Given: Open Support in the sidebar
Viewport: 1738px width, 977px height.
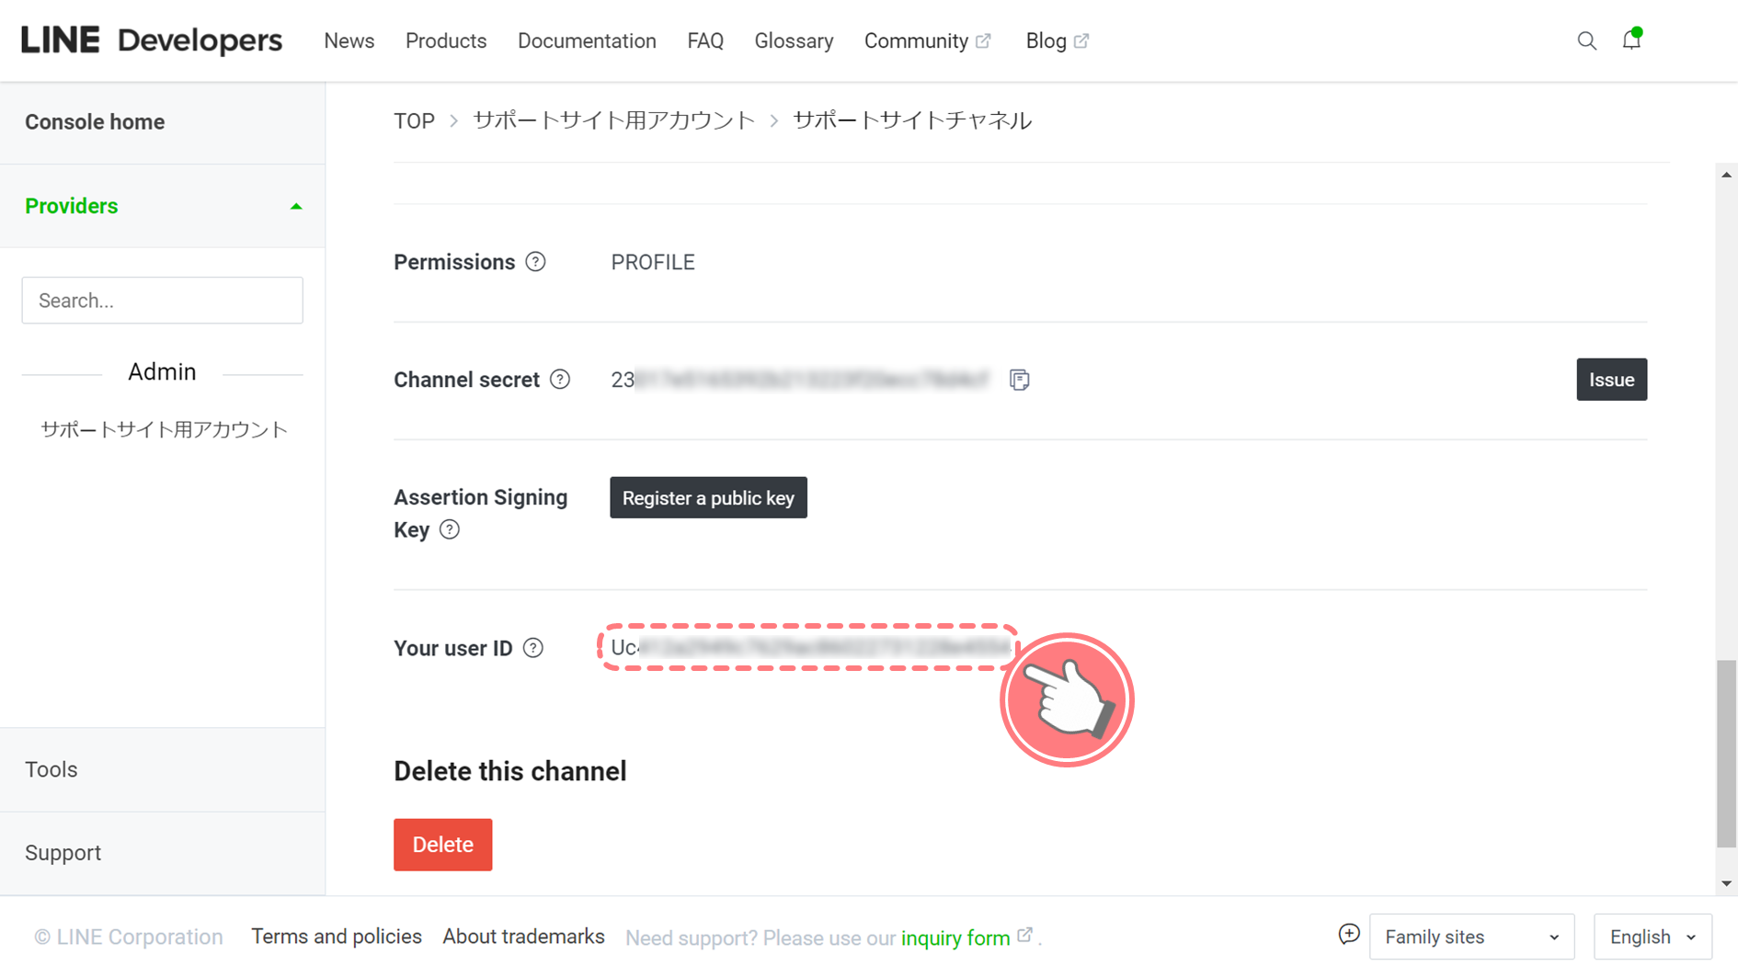Looking at the screenshot, I should [63, 853].
